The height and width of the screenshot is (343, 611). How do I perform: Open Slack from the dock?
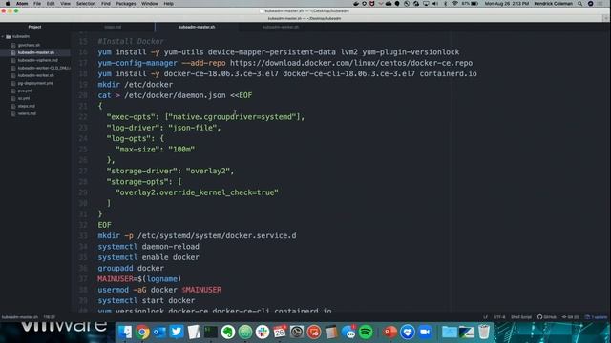263,333
